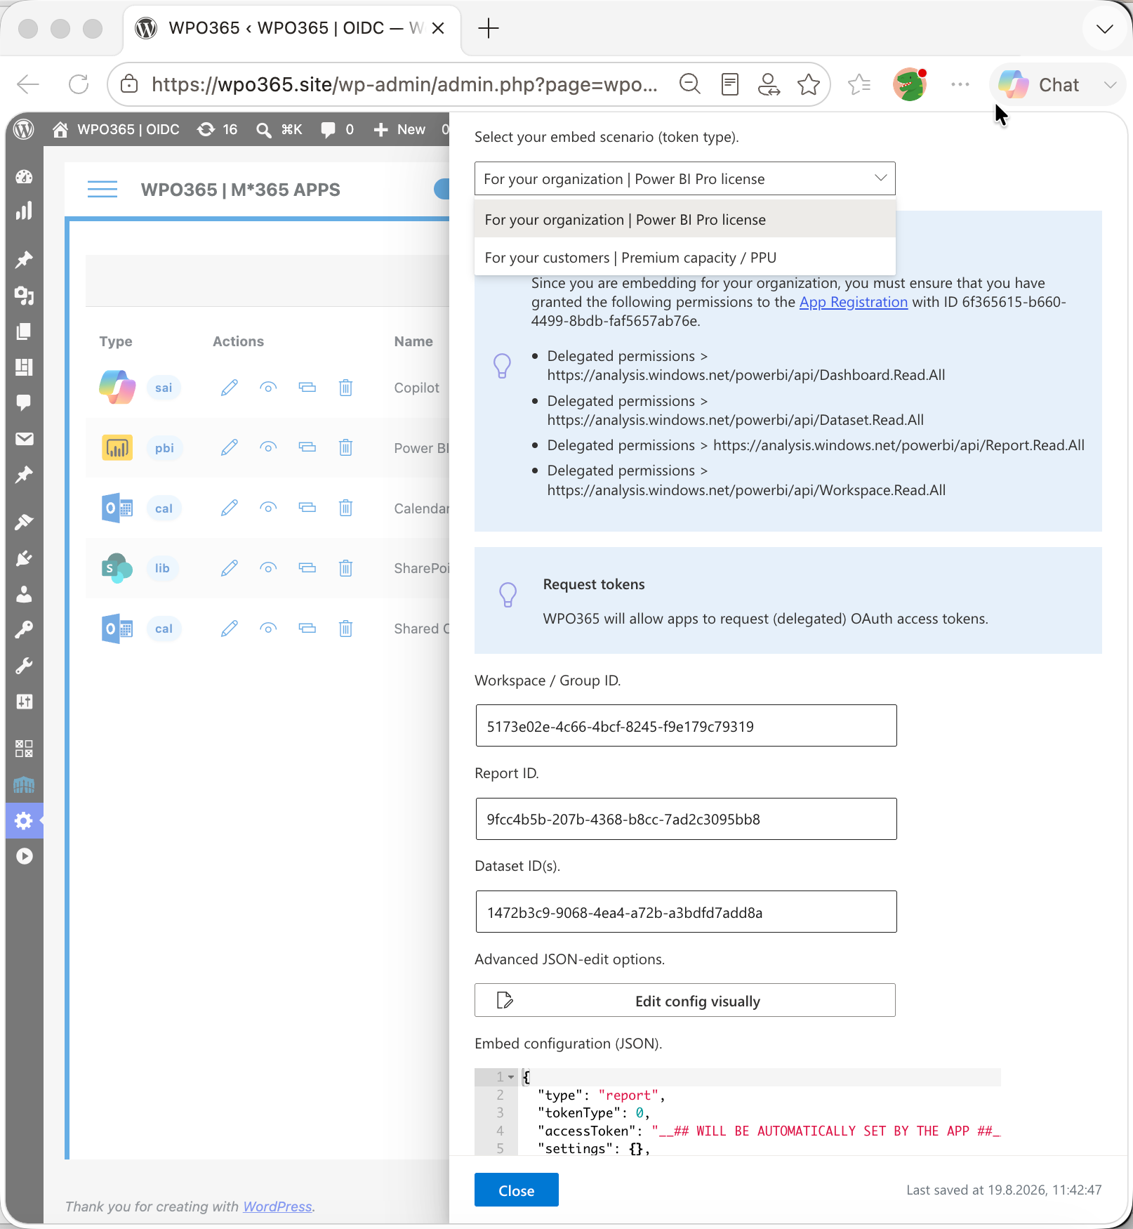This screenshot has width=1133, height=1229.
Task: Copy shortcode icon in Power BI row
Action: [x=307, y=447]
